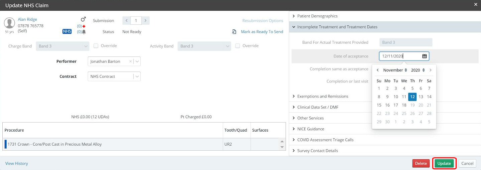The height and width of the screenshot is (170, 481).
Task: Click the calendar icon in Date of acceptance
Action: (424, 56)
